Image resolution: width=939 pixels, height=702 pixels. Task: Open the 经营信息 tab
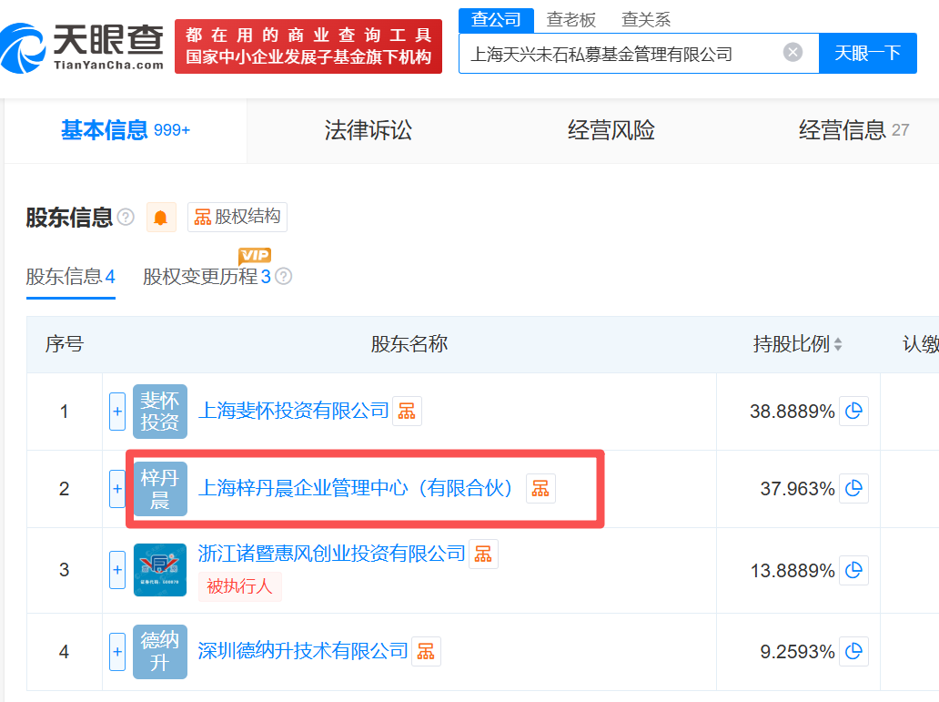point(853,130)
